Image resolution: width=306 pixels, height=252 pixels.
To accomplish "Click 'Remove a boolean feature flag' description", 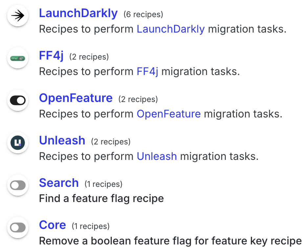I will (170, 241).
